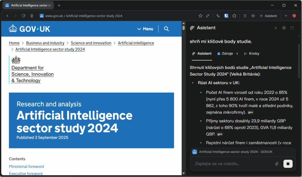Stop the assistant response generation
302x177 pixels.
pyautogui.click(x=288, y=164)
